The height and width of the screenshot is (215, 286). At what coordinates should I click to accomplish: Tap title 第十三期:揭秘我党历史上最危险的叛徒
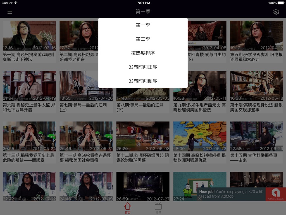point(28,158)
